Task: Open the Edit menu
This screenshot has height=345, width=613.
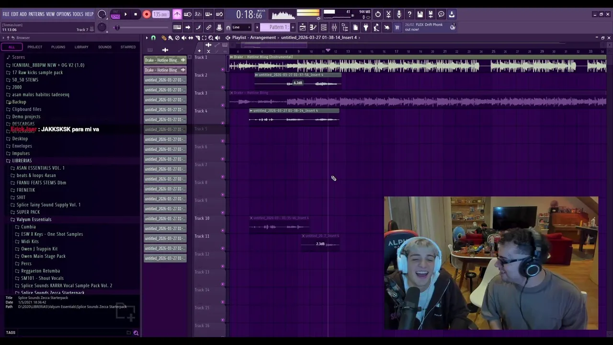Action: 15,14
